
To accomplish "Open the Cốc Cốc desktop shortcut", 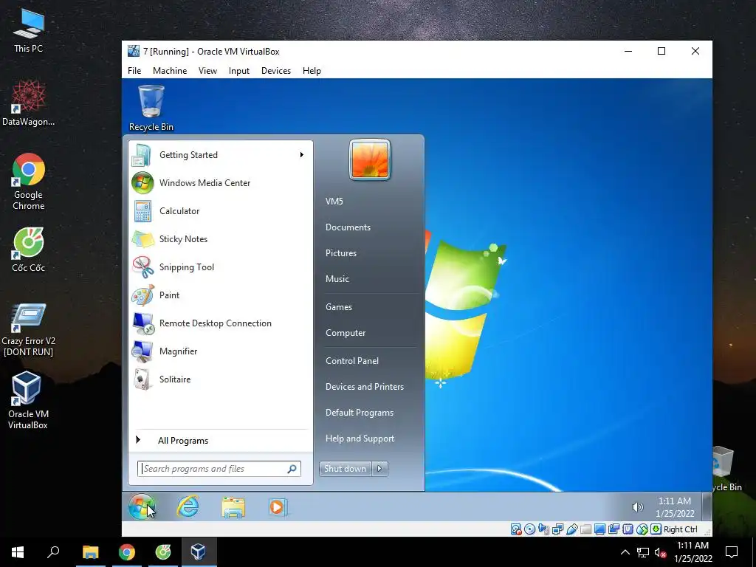I will 29,250.
